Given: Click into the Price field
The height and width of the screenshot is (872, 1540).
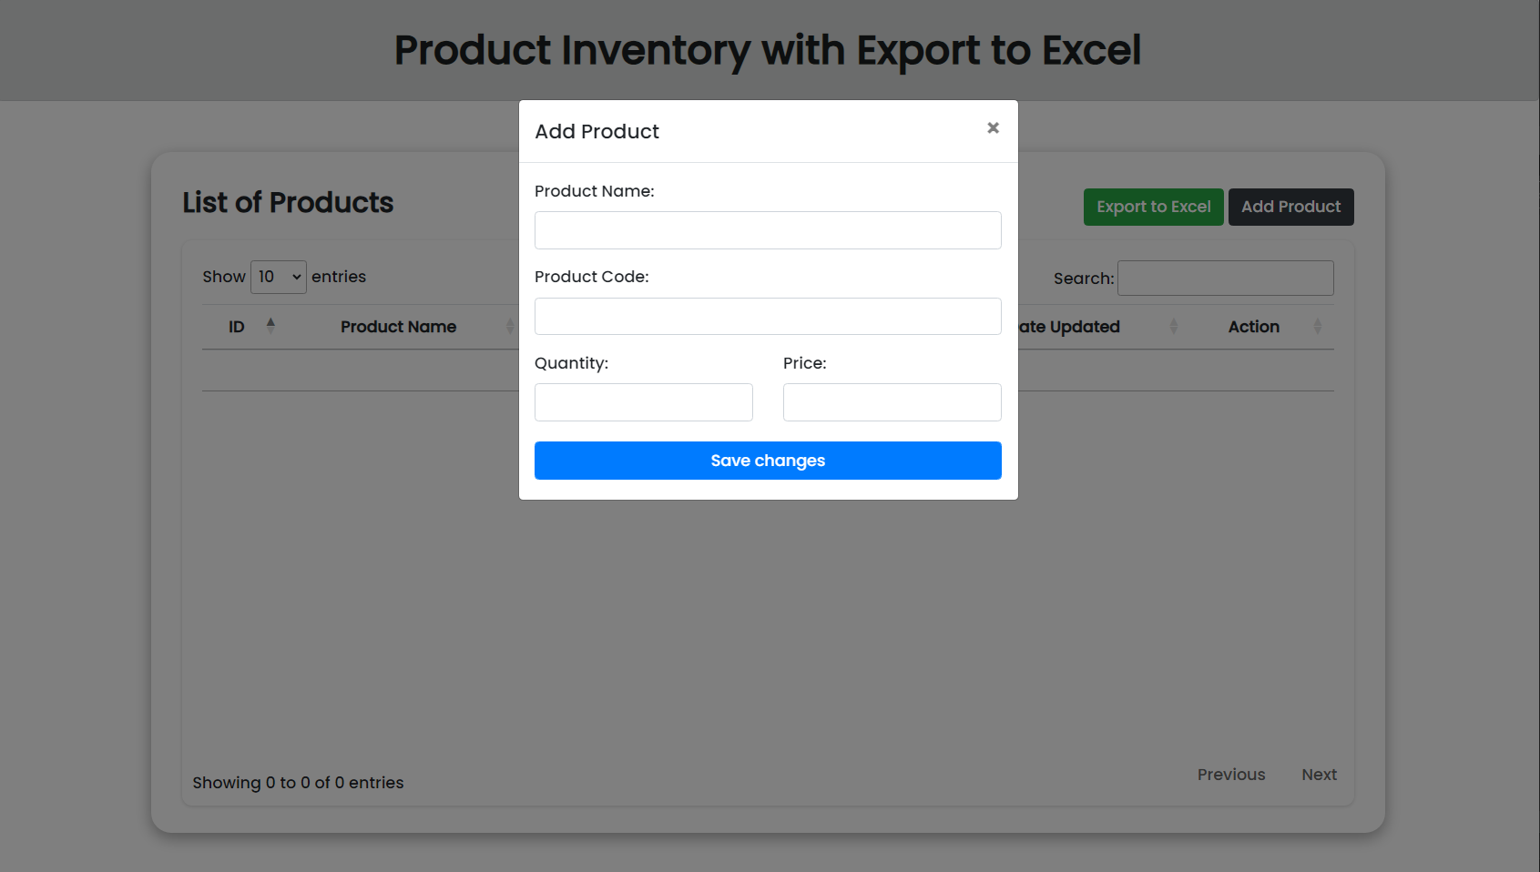Looking at the screenshot, I should 892,402.
